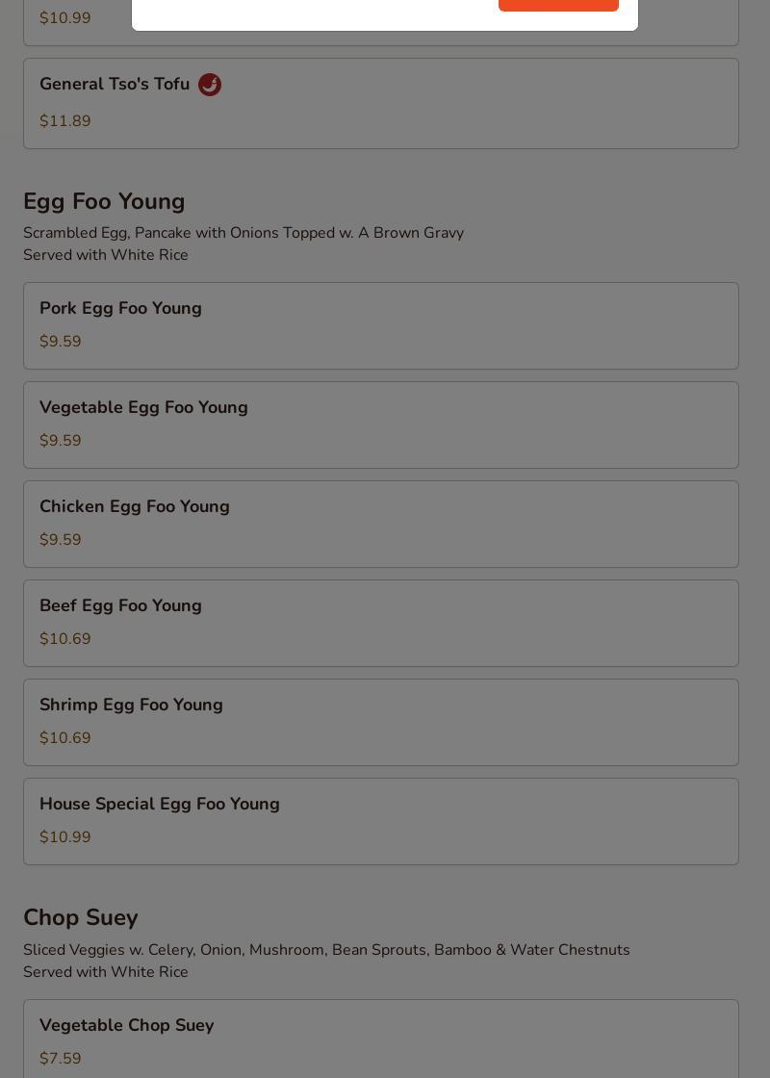
Task: Click the $7.59 price under Vegetable Chop Suey
Action: 61,1059
